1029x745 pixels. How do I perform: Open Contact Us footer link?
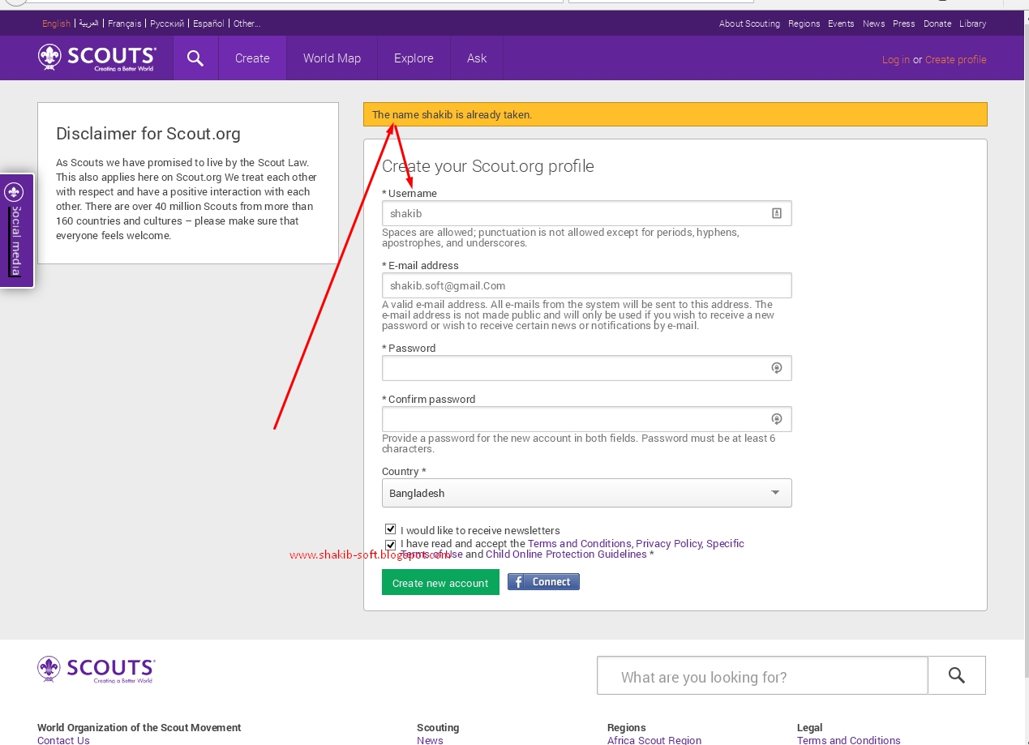click(63, 739)
